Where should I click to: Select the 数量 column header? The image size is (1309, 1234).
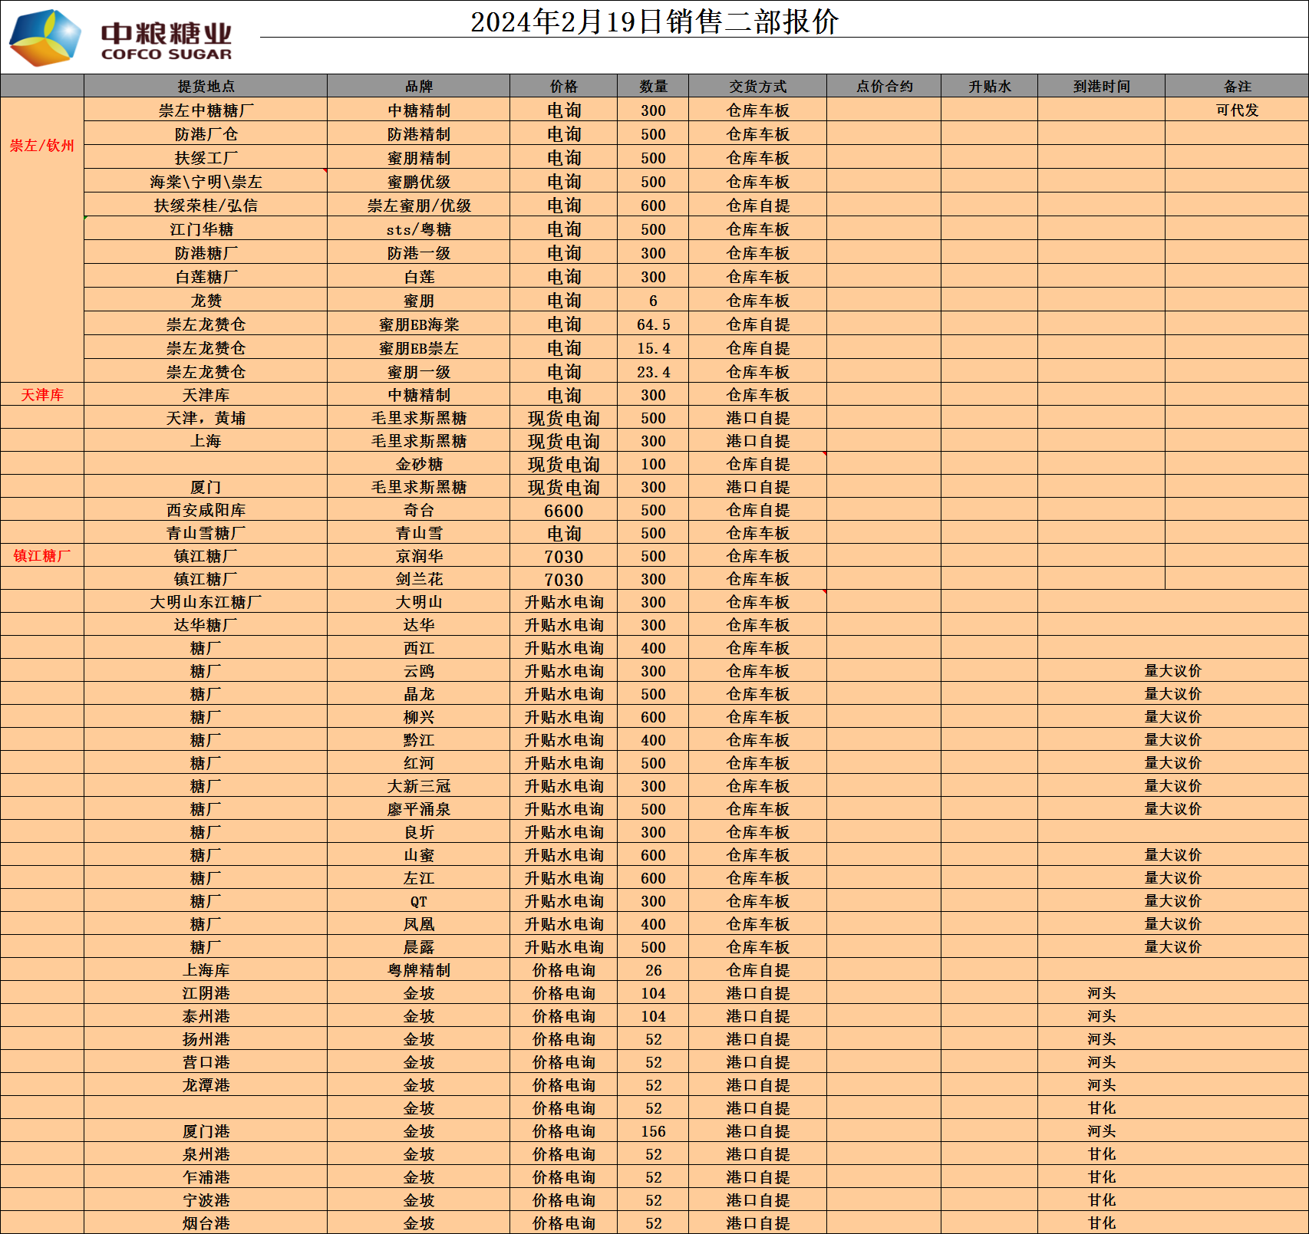653,87
